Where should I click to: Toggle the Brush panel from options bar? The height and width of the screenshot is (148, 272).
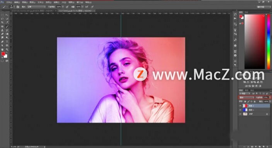point(17,7)
